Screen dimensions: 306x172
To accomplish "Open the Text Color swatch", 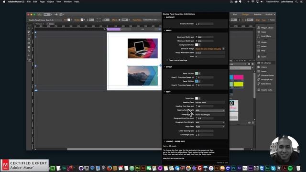I will (x=197, y=98).
